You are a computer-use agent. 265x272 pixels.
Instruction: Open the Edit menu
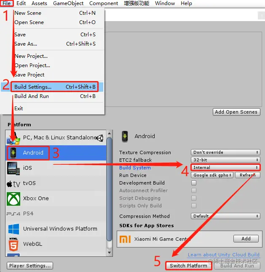pos(21,3)
